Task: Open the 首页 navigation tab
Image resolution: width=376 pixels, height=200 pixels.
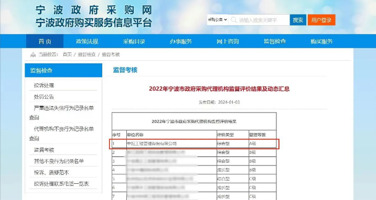Action: pos(45,41)
